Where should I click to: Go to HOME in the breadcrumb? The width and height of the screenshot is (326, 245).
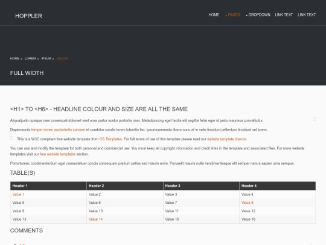(x=14, y=59)
